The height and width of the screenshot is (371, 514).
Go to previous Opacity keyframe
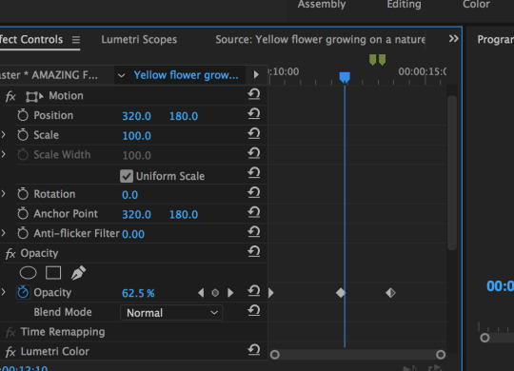pyautogui.click(x=201, y=293)
